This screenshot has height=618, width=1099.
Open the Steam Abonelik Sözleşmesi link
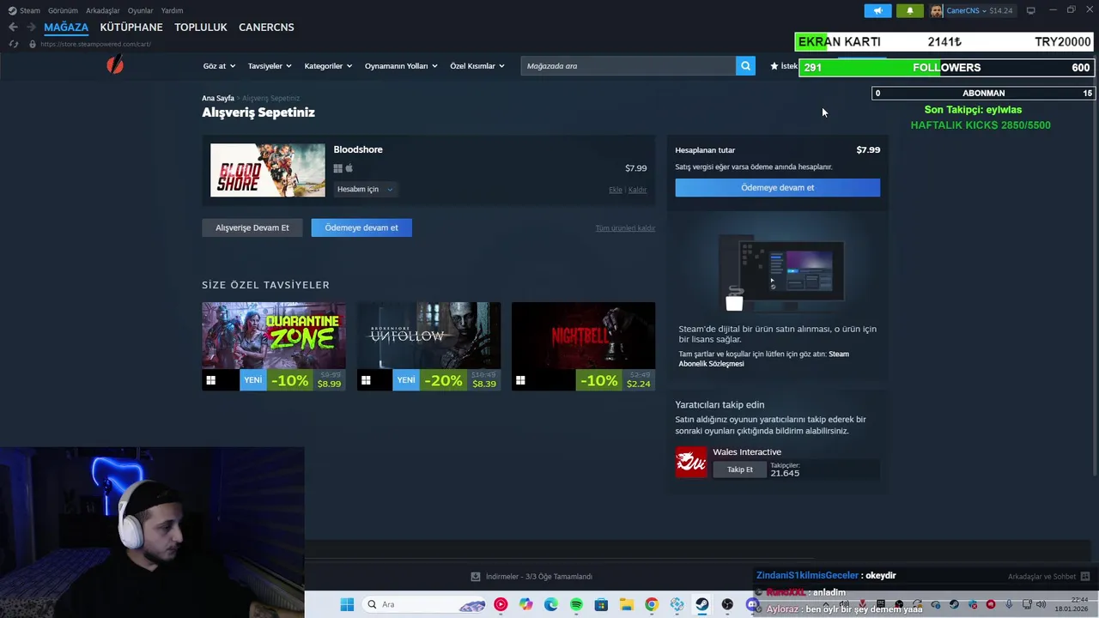763,359
